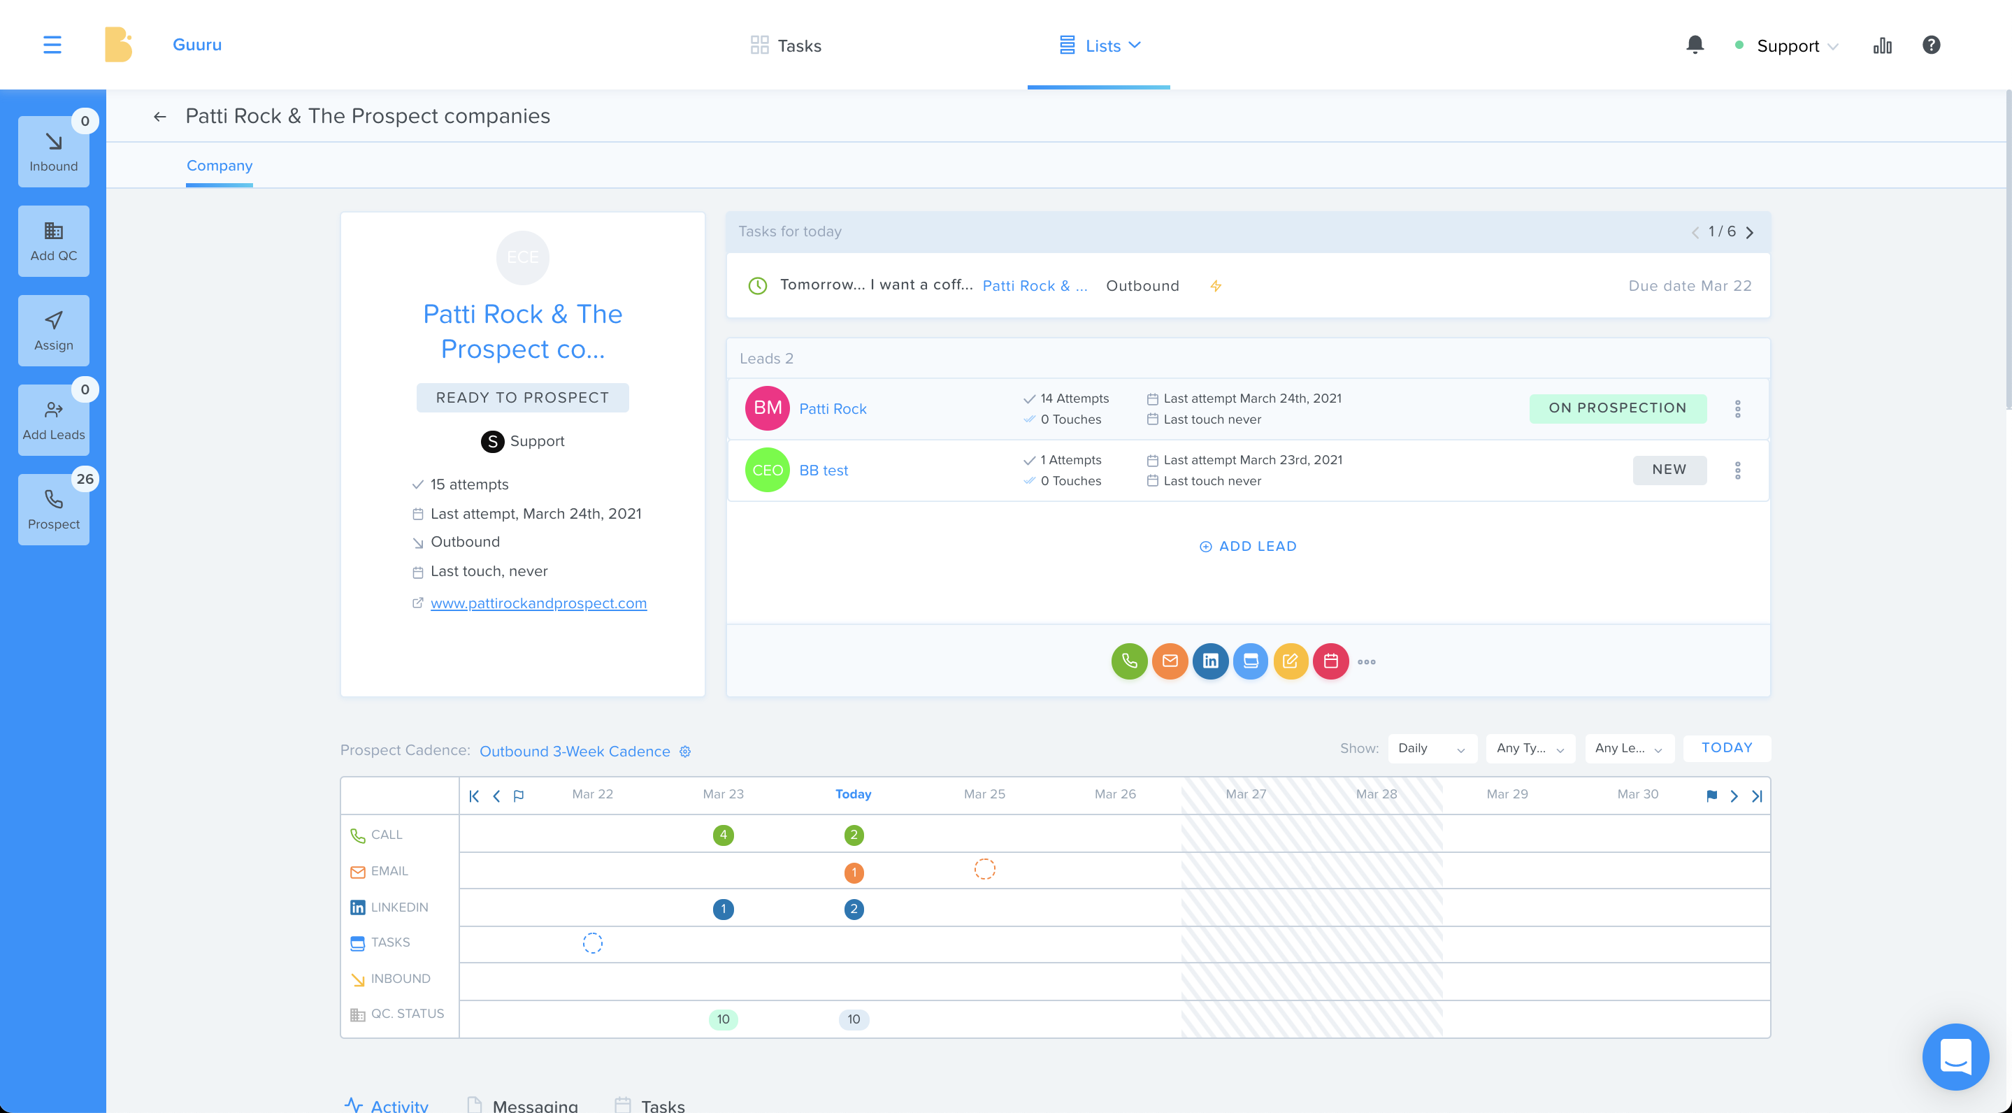Open the bottom Tasks tab
Image resolution: width=2012 pixels, height=1113 pixels.
650,1105
